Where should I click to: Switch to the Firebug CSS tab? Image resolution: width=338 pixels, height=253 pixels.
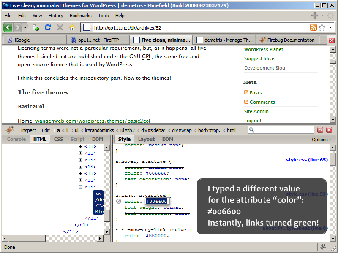[58, 139]
